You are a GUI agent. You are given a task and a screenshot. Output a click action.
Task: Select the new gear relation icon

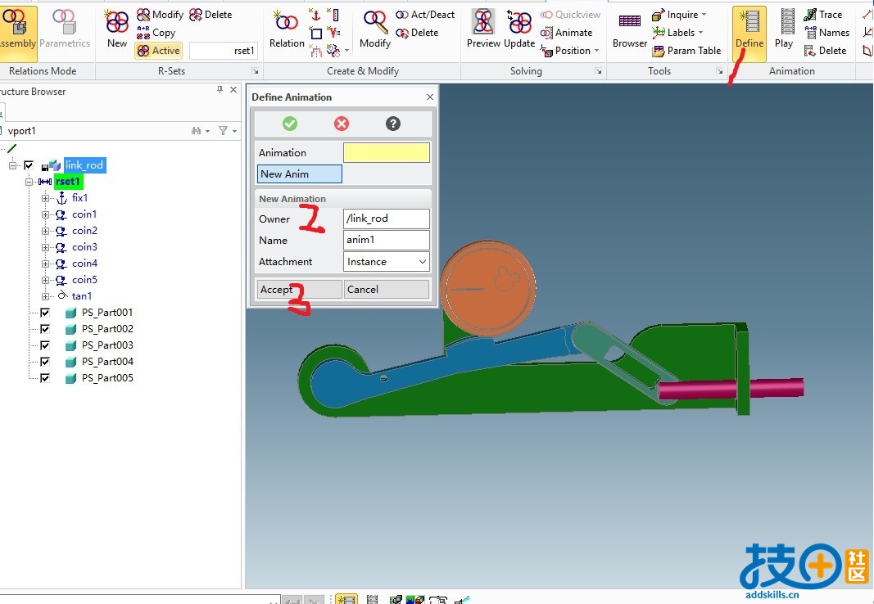point(333,52)
